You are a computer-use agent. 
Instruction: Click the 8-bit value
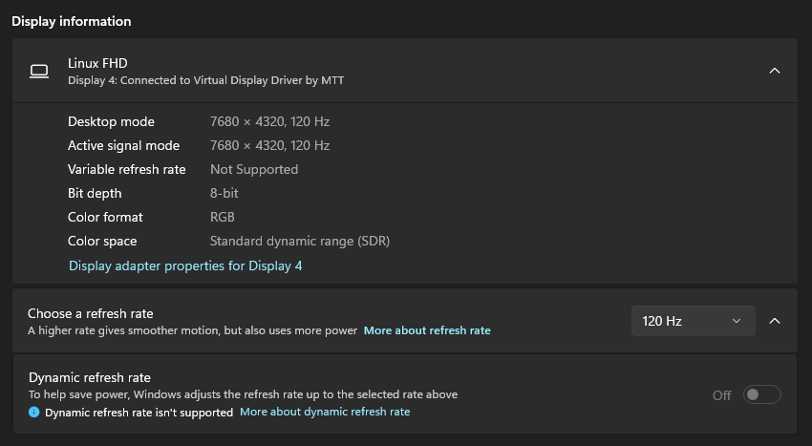[x=224, y=193]
